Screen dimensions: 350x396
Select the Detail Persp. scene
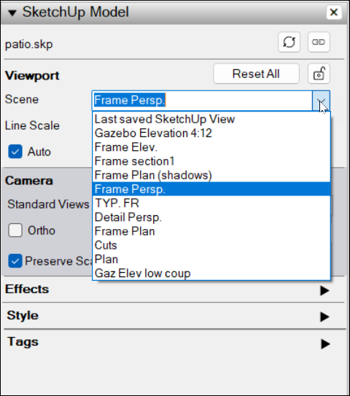pyautogui.click(x=211, y=217)
